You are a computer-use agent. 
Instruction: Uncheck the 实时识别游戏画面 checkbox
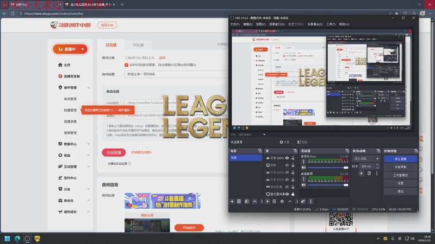126,65
